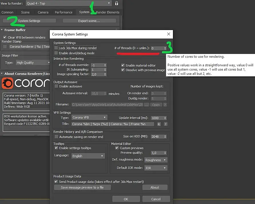The image size is (255, 204).
Task: Toggle the render view lock icon
Action: (x=116, y=3)
